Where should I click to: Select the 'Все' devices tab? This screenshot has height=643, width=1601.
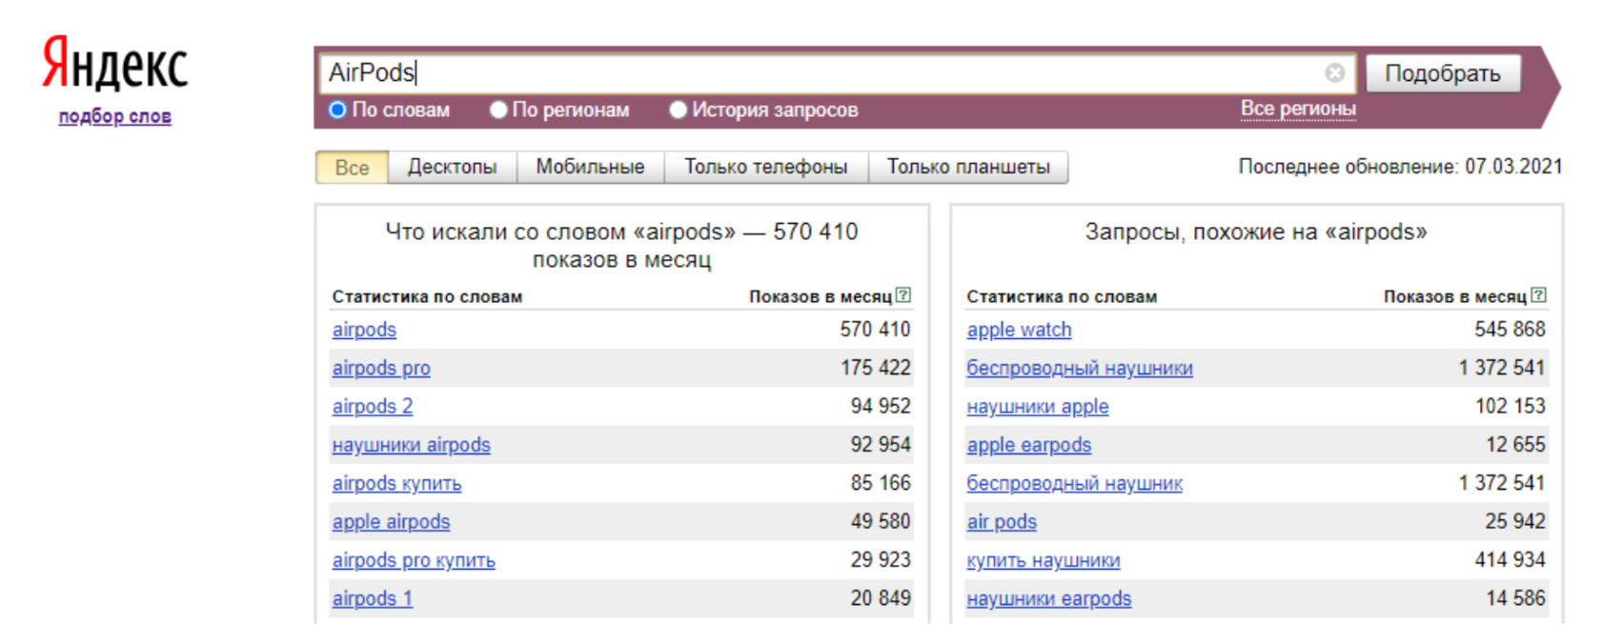pyautogui.click(x=352, y=168)
